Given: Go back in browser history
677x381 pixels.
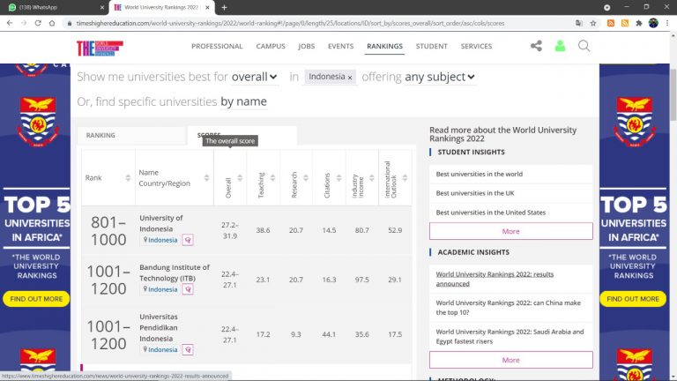Looking at the screenshot, I should (10, 23).
